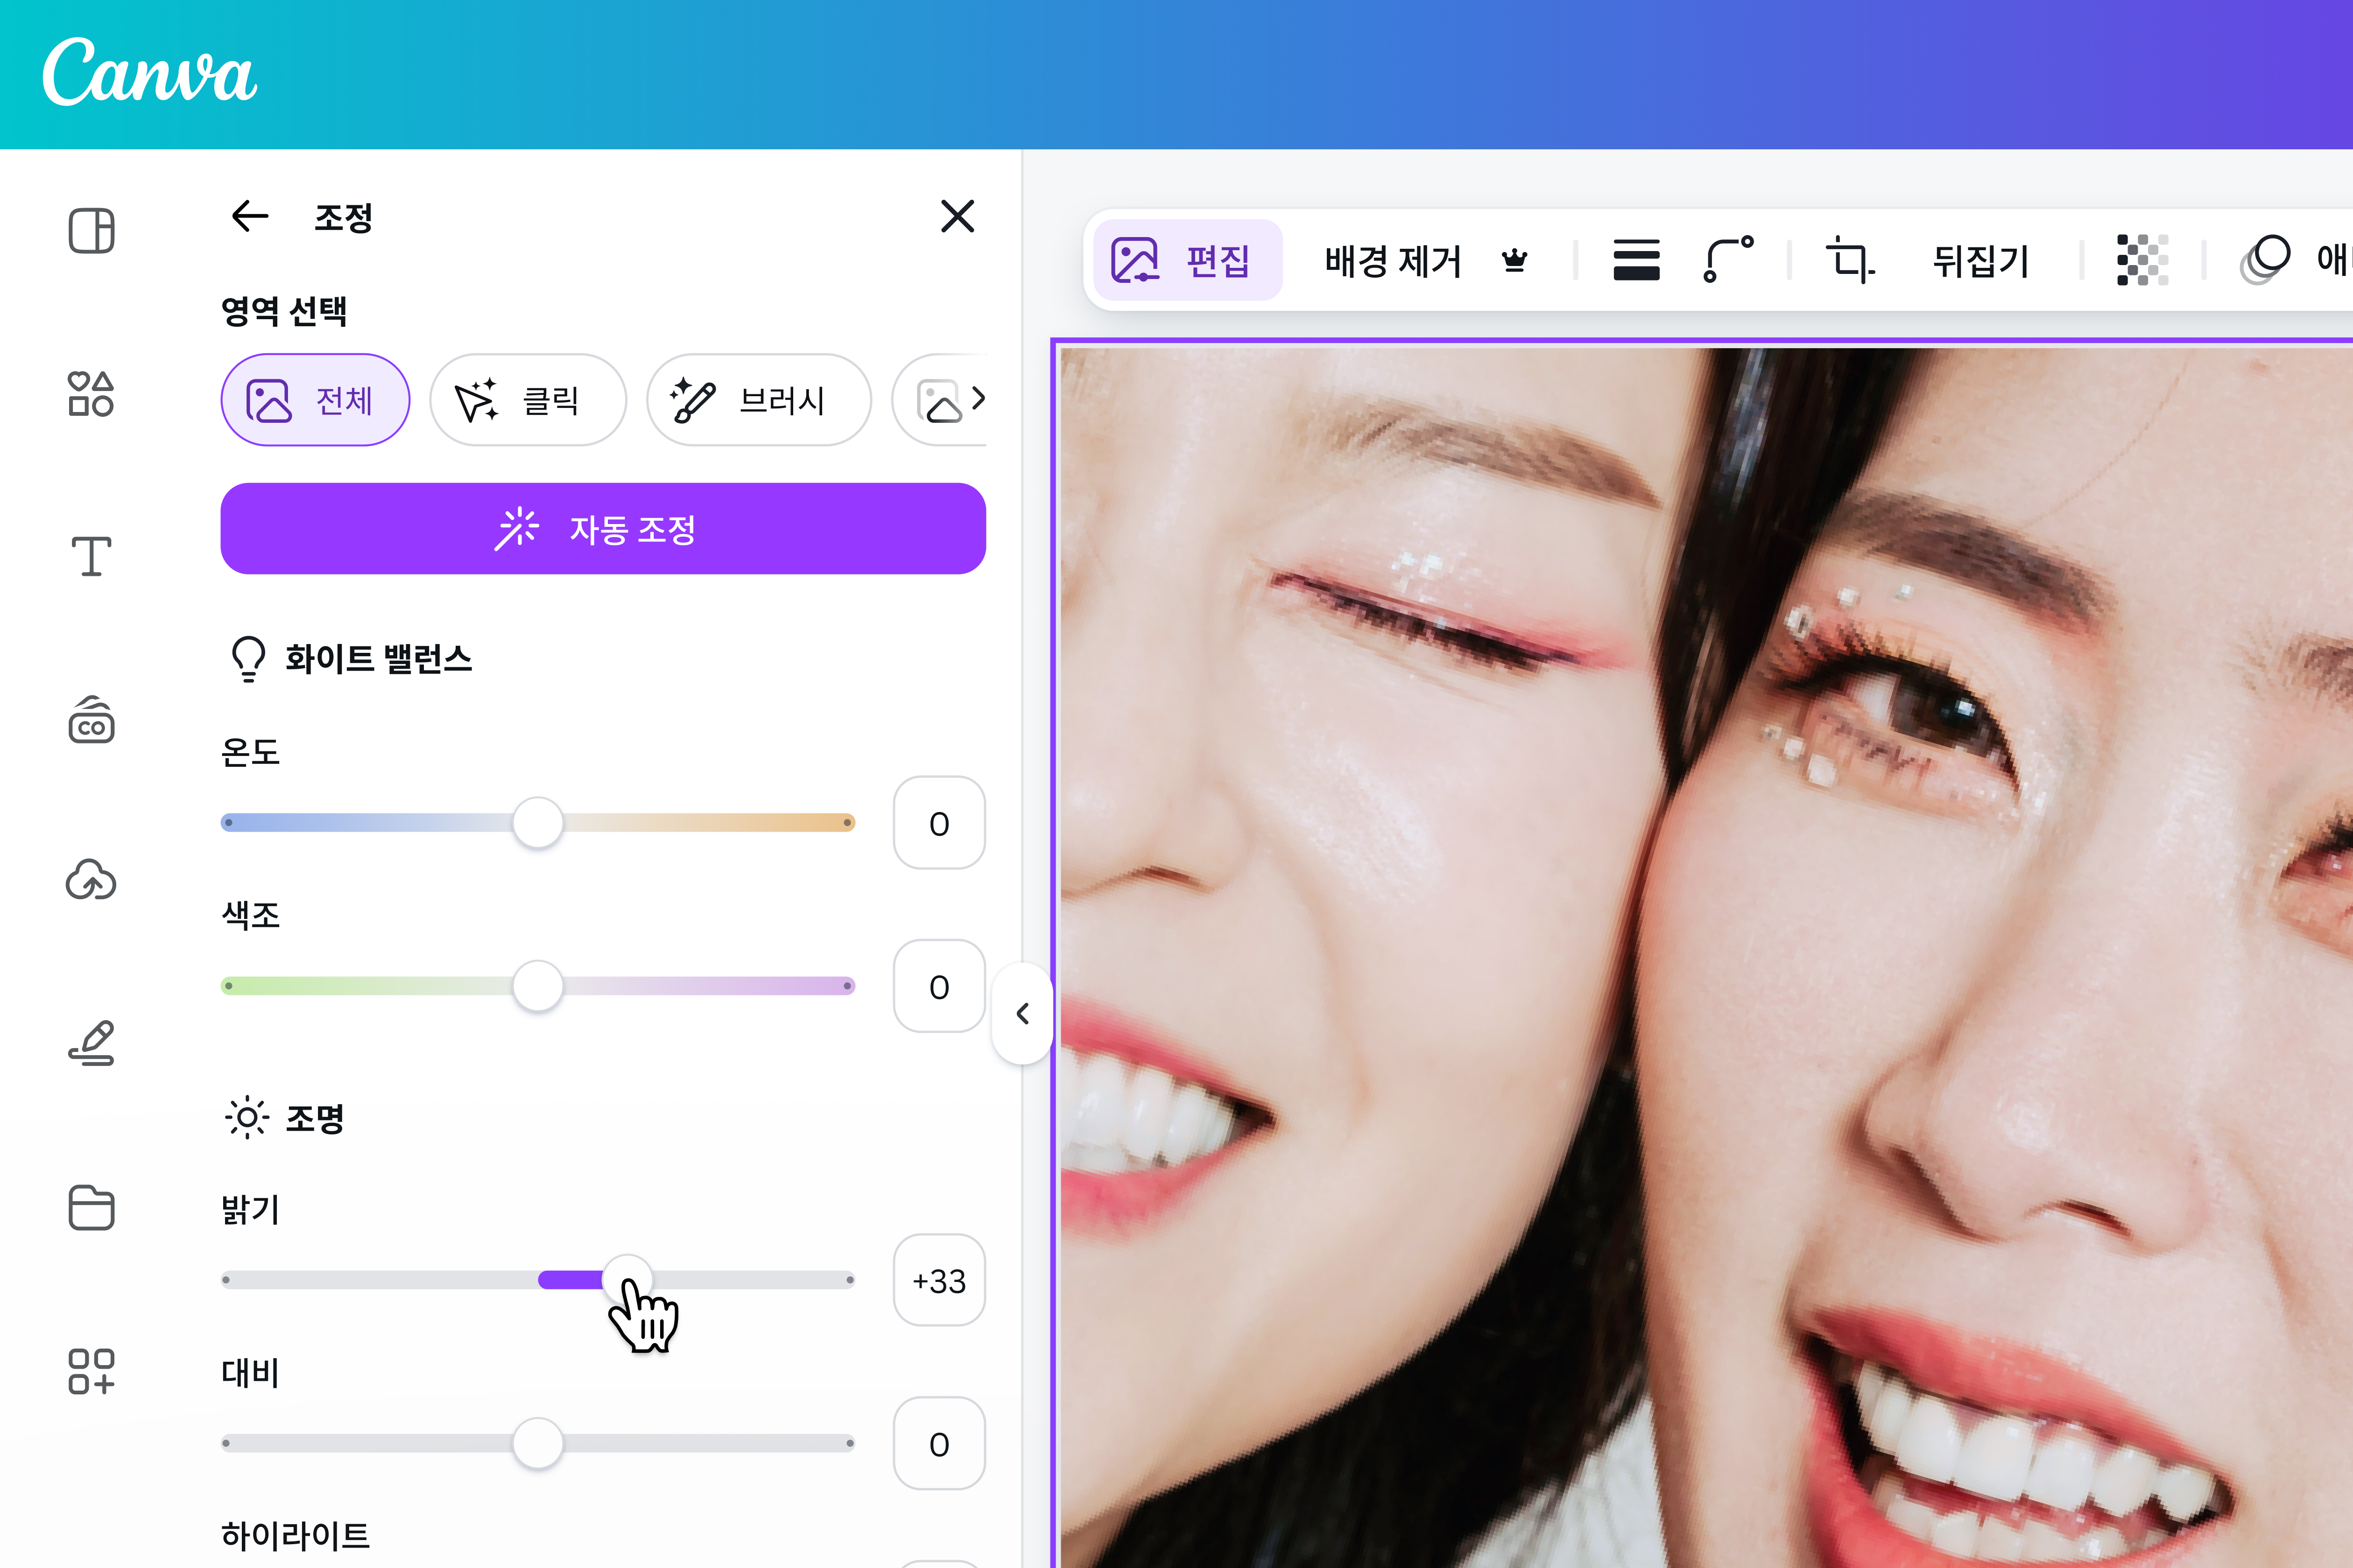Click the 대비 contrast slider handle
Image resolution: width=2353 pixels, height=1568 pixels.
(x=538, y=1443)
